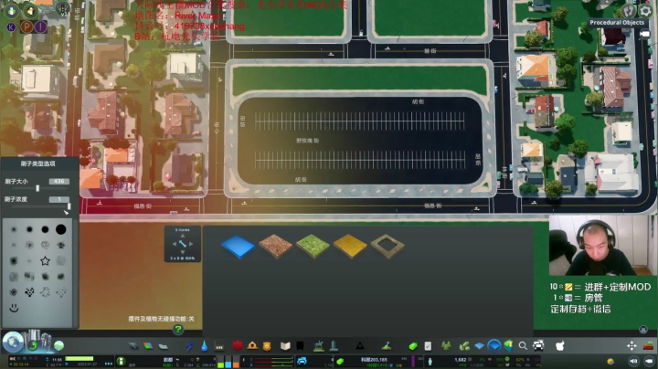Viewport: 658px width, 369px height.
Task: Click the apple icon in toolbar
Action: coord(560,346)
